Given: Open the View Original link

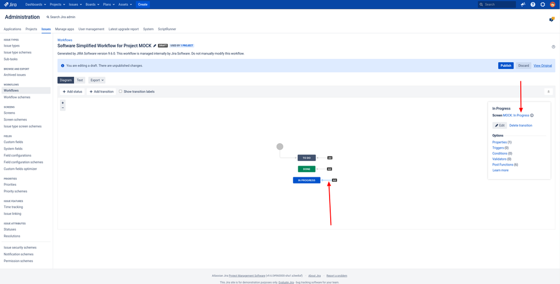Looking at the screenshot, I should click(543, 66).
